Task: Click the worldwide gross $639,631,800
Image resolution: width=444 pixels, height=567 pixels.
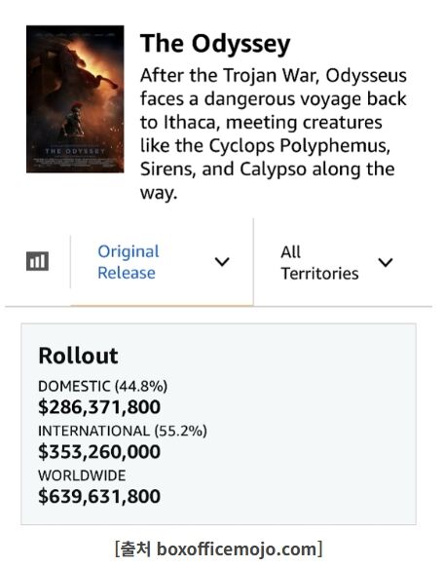Action: (x=99, y=496)
